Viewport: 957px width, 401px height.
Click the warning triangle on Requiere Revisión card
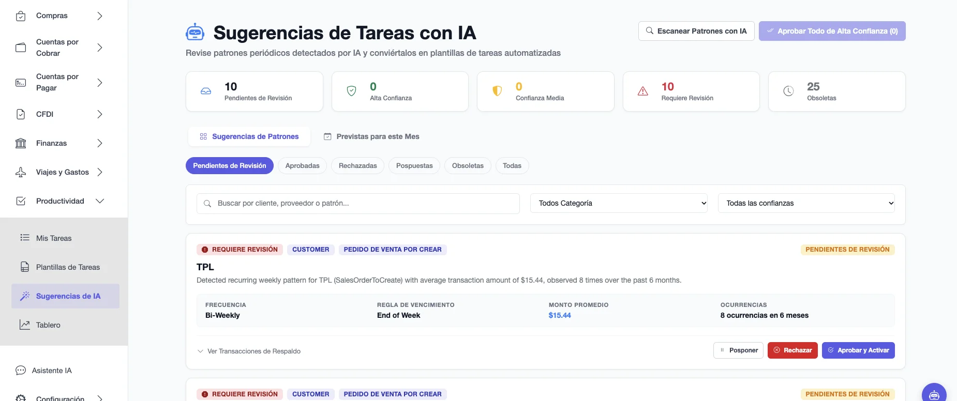point(643,91)
